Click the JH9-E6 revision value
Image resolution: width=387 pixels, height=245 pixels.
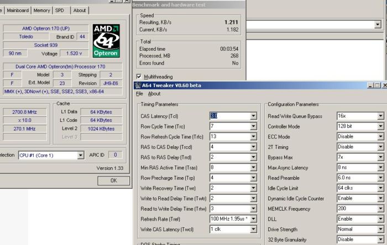pos(111,83)
